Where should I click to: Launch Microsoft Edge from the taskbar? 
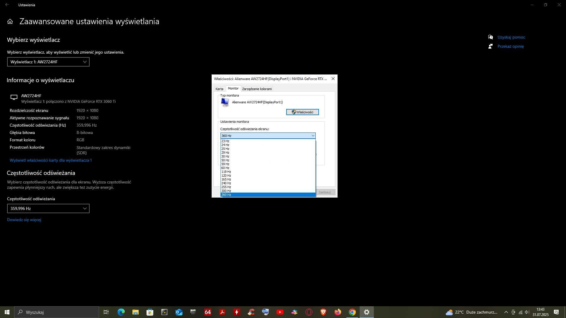pos(121,312)
